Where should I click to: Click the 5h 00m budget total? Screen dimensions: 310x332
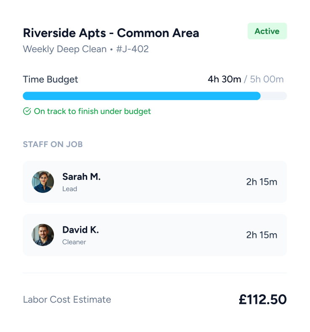267,79
